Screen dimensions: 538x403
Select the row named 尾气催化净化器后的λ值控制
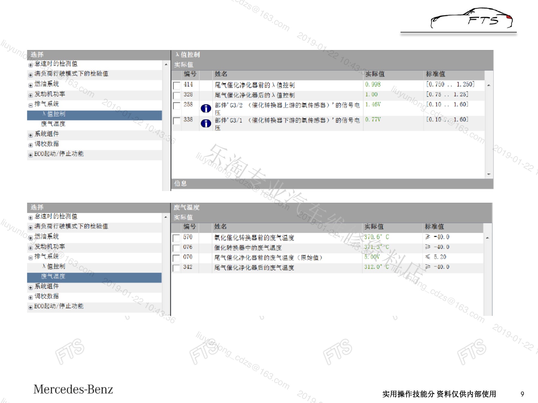coord(328,96)
